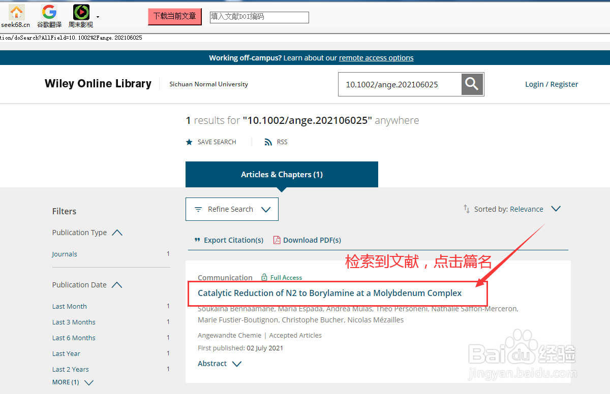Click the sort arrows icon near Sorted by
This screenshot has height=394, width=610.
coord(467,209)
